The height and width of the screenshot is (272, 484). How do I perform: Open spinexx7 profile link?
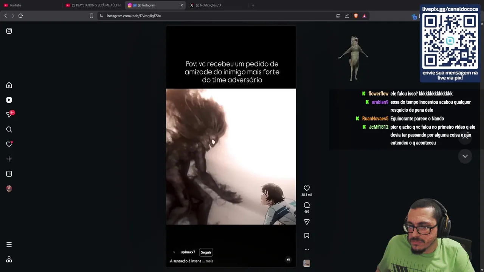point(188,252)
